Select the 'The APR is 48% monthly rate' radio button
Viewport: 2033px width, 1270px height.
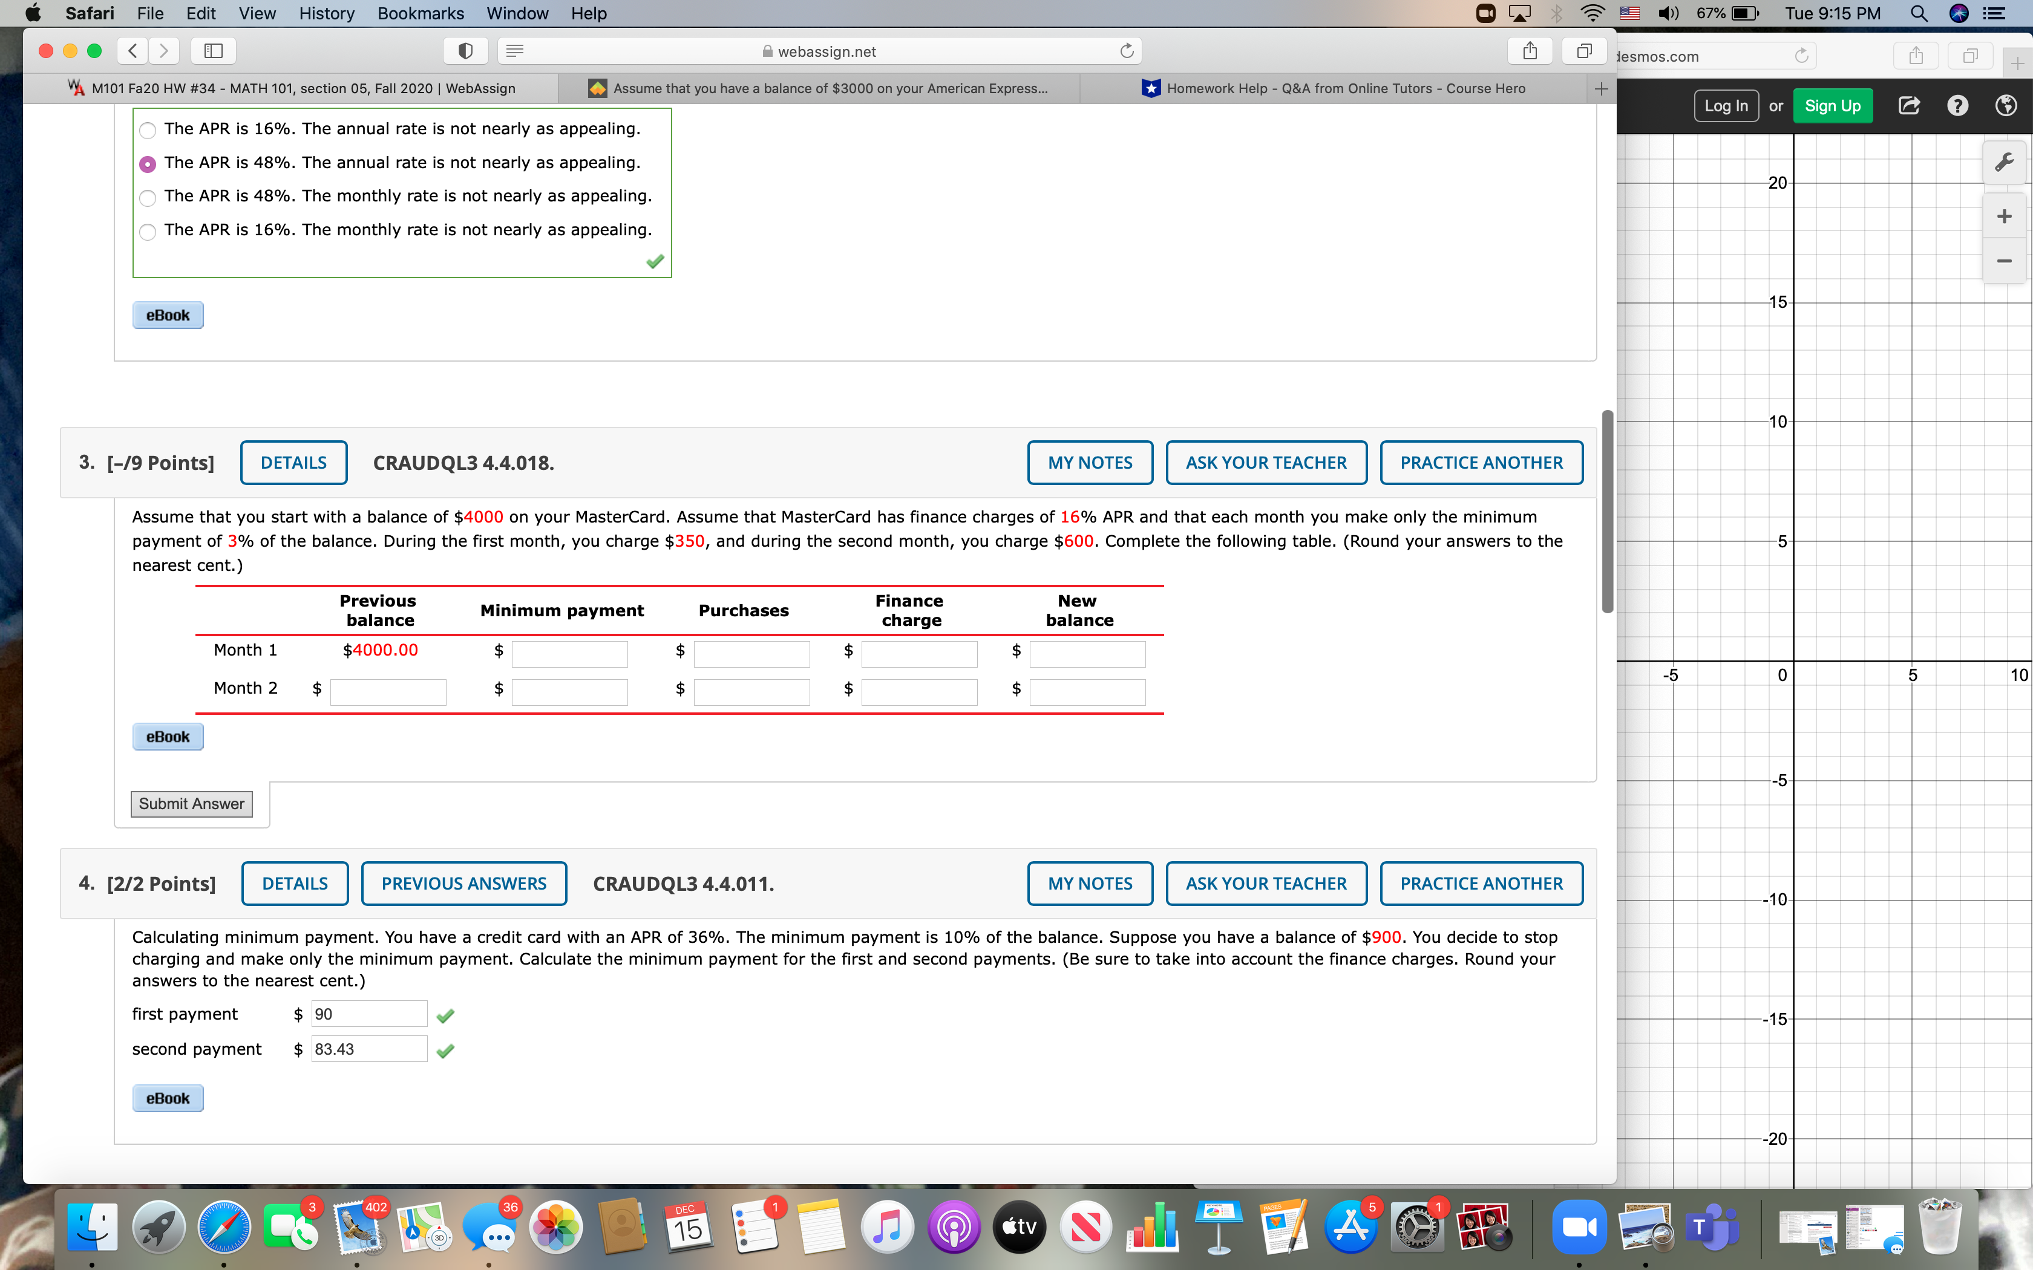[148, 195]
